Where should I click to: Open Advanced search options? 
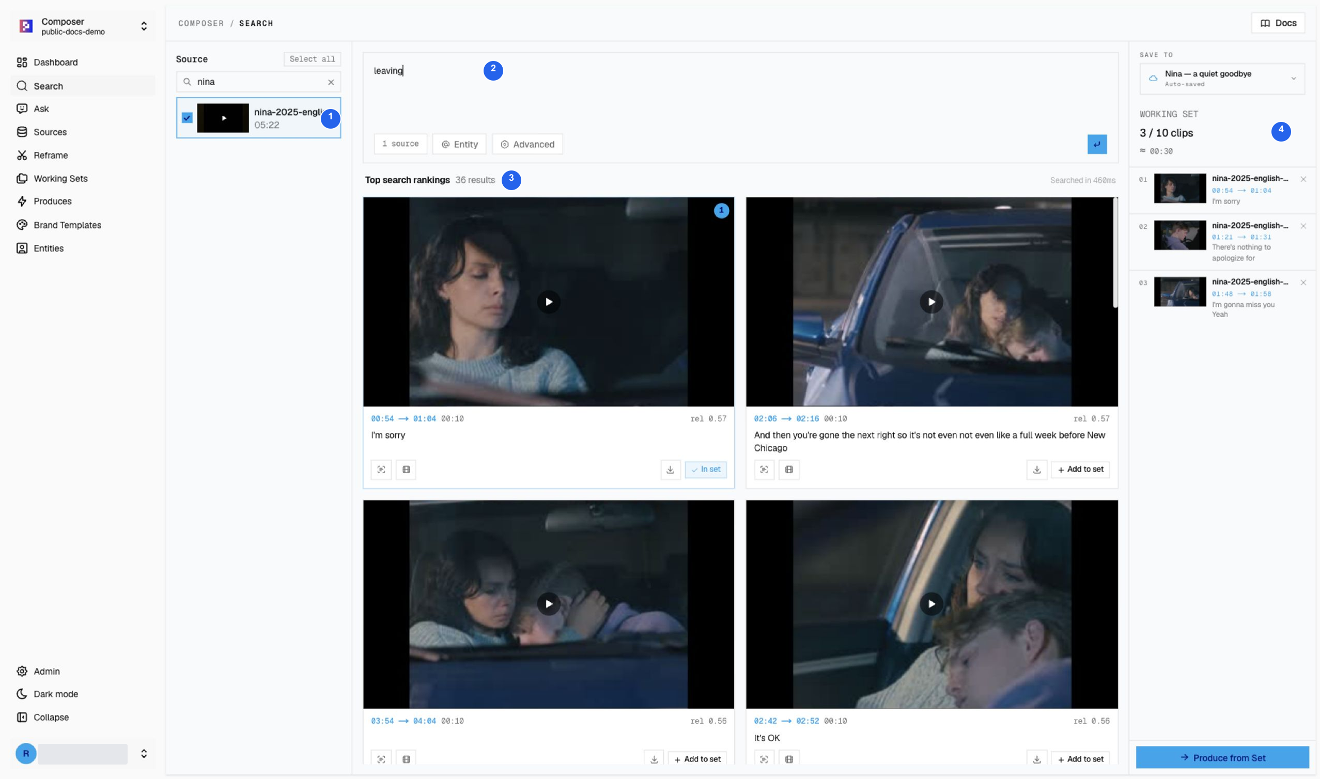(527, 144)
